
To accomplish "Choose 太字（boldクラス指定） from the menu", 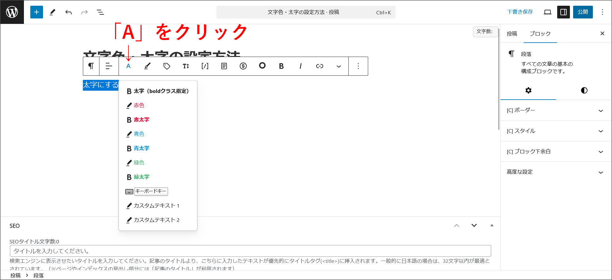I will pos(158,91).
